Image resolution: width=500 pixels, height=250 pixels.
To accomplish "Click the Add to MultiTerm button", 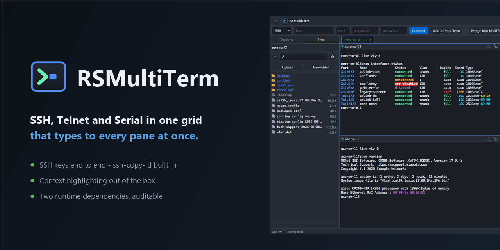I will coord(446,30).
